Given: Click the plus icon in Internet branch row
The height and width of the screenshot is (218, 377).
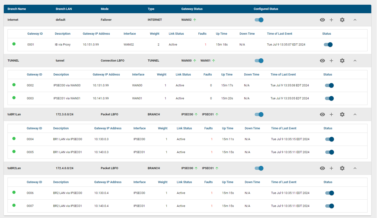Looking at the screenshot, I should [x=331, y=20].
